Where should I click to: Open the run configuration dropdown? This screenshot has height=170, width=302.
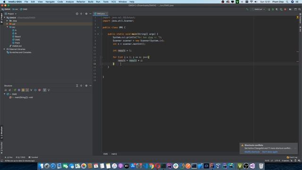click(259, 9)
